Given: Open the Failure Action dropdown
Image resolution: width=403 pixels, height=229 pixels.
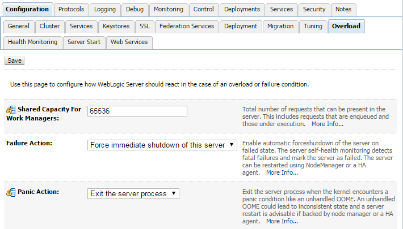Looking at the screenshot, I should point(162,145).
